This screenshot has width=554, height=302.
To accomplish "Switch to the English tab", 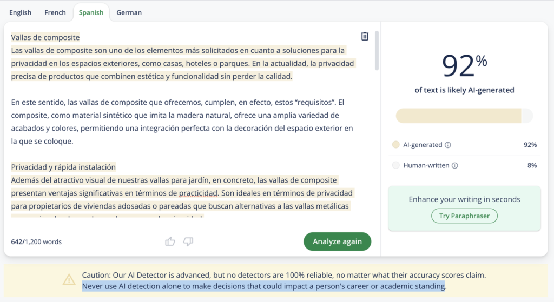I will pos(21,12).
